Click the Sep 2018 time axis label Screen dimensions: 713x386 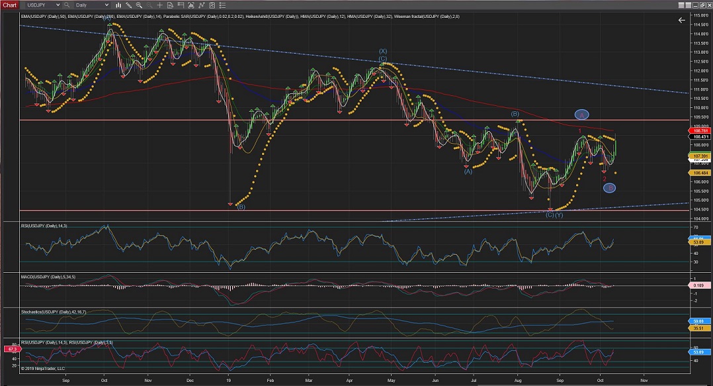pos(65,380)
